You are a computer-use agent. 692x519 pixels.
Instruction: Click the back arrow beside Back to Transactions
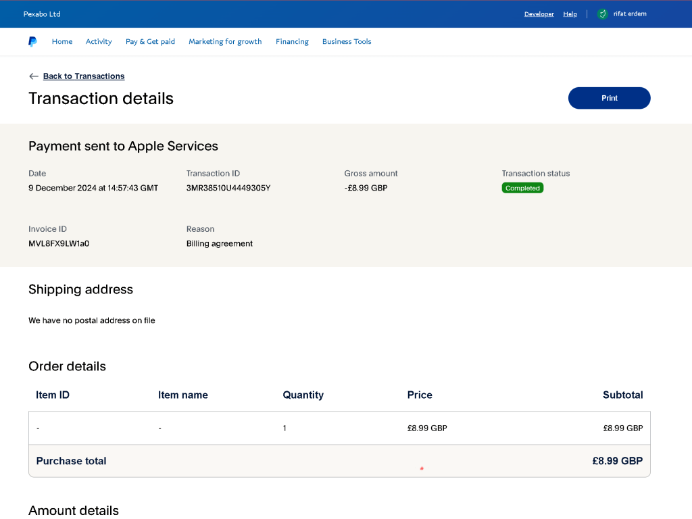click(x=34, y=76)
